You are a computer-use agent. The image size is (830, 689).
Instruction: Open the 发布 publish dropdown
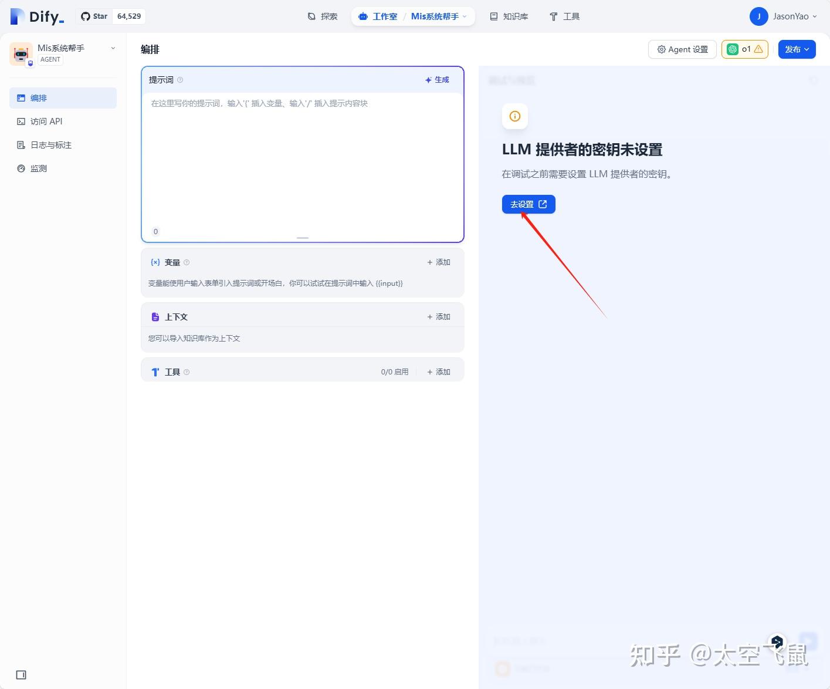point(797,49)
